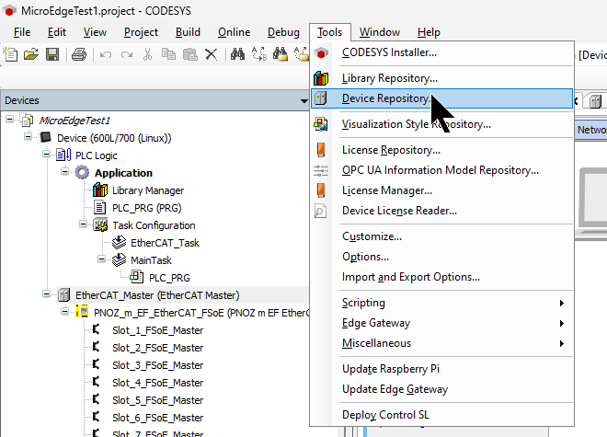The image size is (607, 437).
Task: Select EtherCAT_Task tree item
Action: point(165,243)
